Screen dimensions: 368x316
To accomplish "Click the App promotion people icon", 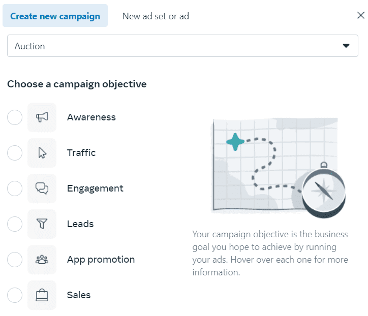I will tap(42, 260).
